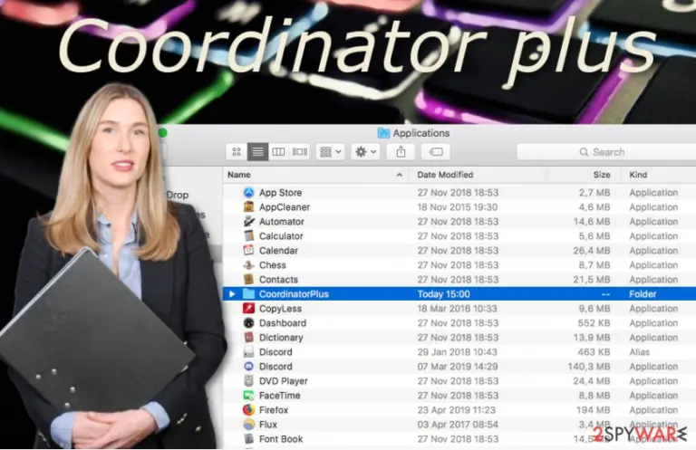The image size is (696, 450).
Task: Click the Flux name text
Action: pos(268,425)
